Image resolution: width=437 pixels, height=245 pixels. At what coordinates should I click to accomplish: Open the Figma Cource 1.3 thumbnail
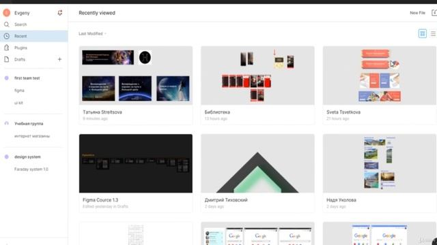(136, 163)
